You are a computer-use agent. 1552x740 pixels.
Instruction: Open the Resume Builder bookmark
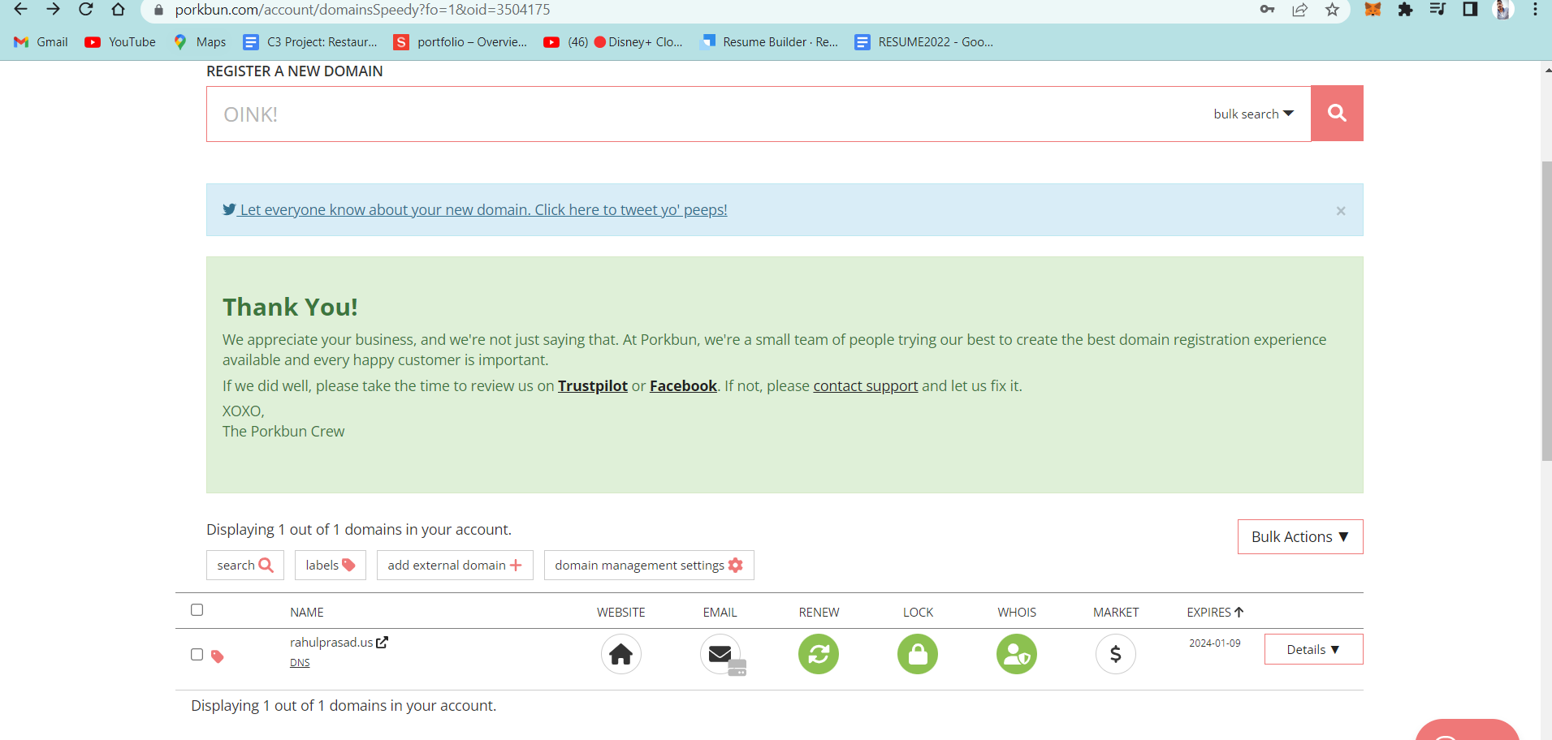(770, 42)
